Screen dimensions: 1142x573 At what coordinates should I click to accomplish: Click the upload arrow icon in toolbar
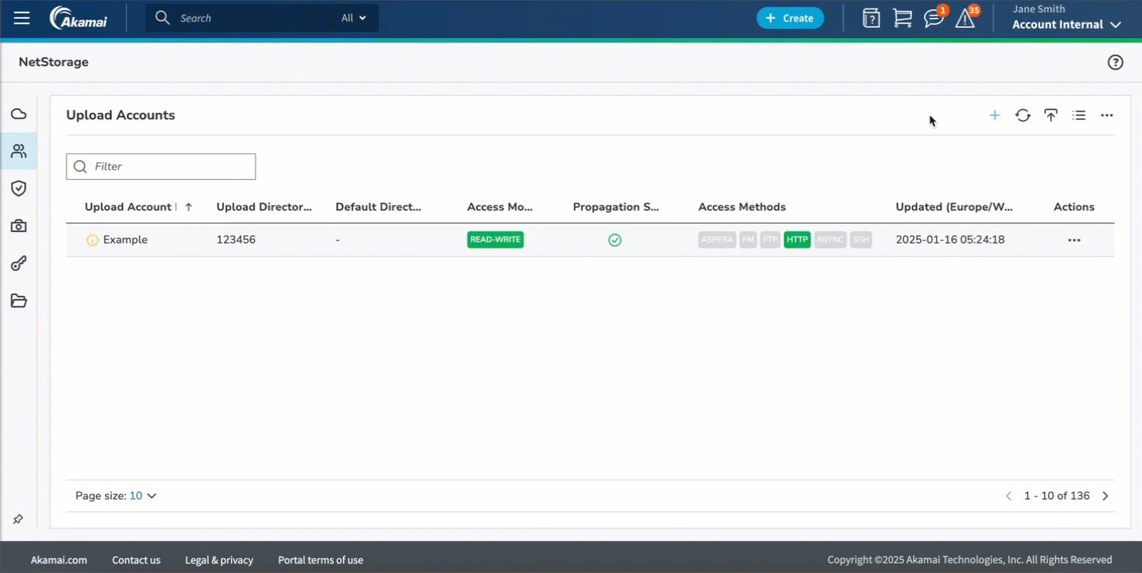pyautogui.click(x=1050, y=115)
